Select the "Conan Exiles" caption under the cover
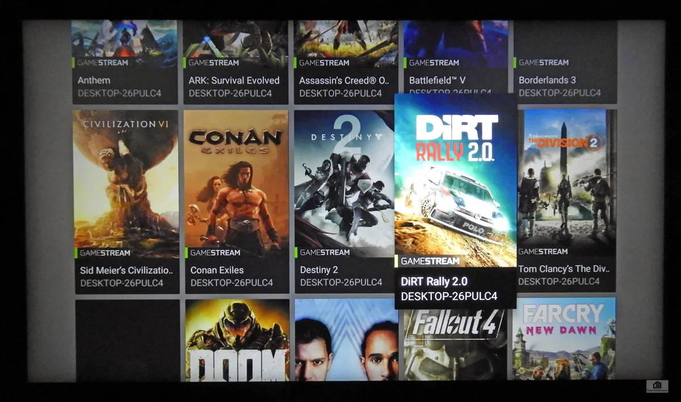Image resolution: width=681 pixels, height=402 pixels. [217, 270]
